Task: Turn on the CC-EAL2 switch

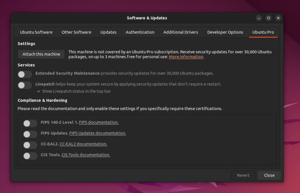Action: [x=30, y=145]
